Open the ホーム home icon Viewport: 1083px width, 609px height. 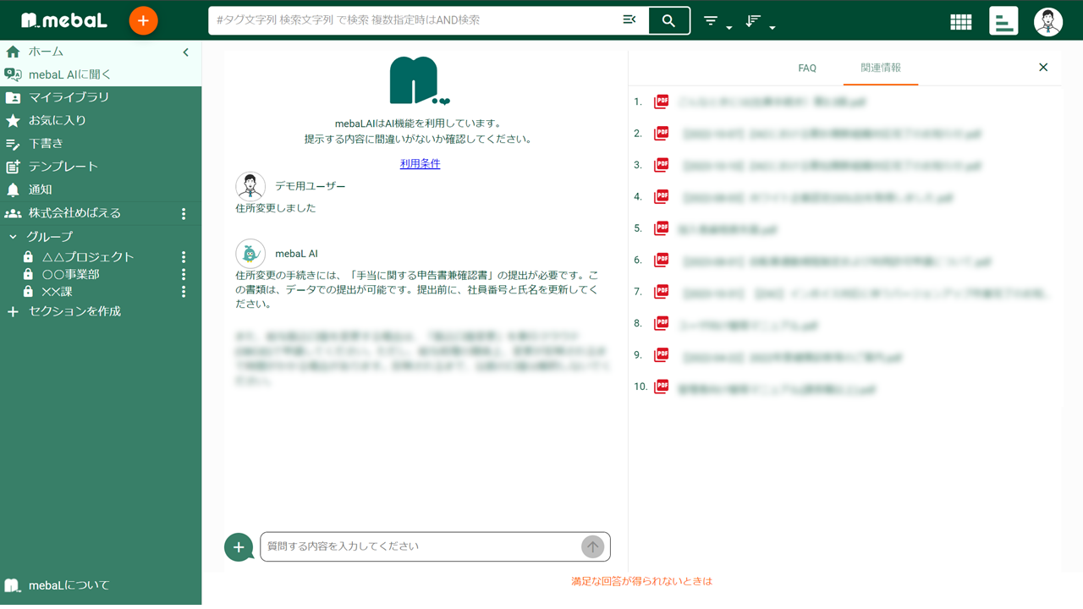tap(12, 51)
